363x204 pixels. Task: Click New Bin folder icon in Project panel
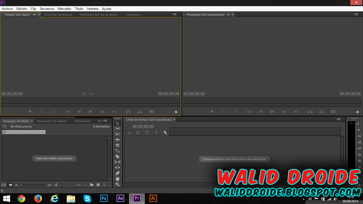point(92,185)
